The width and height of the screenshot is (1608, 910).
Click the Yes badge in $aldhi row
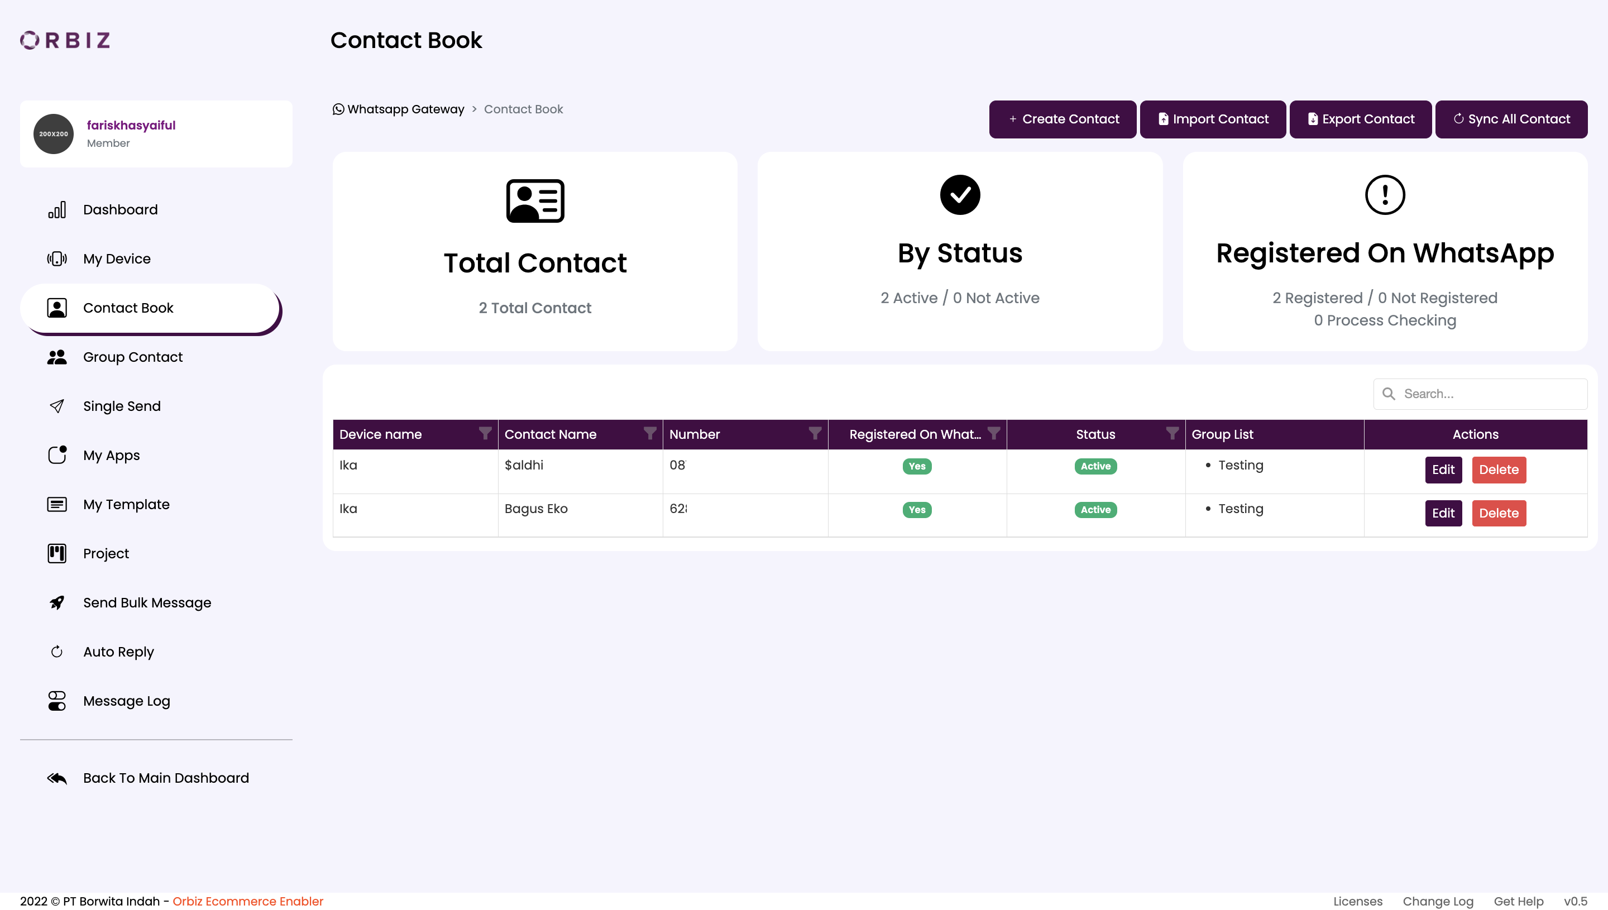coord(917,466)
